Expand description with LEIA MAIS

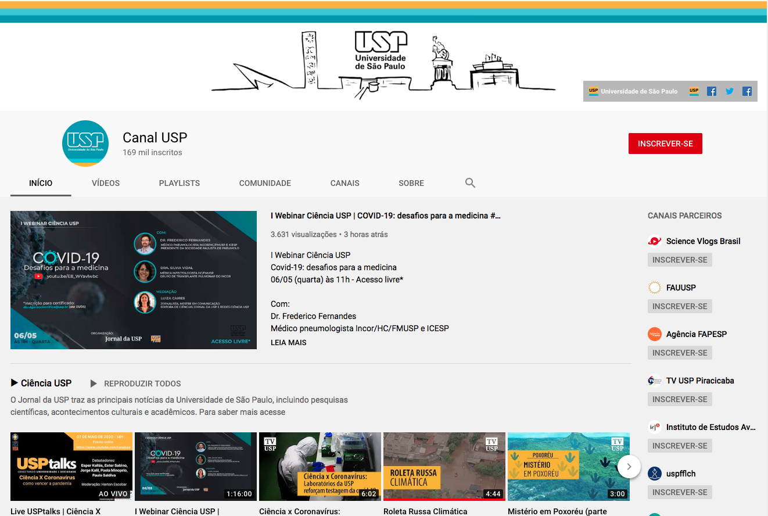(289, 342)
